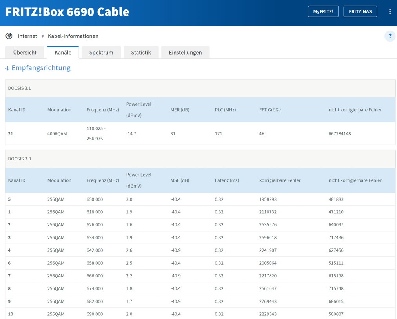397x319 pixels.
Task: Click Kanal ID header in DOCSIS 3.1 table
Action: pyautogui.click(x=17, y=110)
